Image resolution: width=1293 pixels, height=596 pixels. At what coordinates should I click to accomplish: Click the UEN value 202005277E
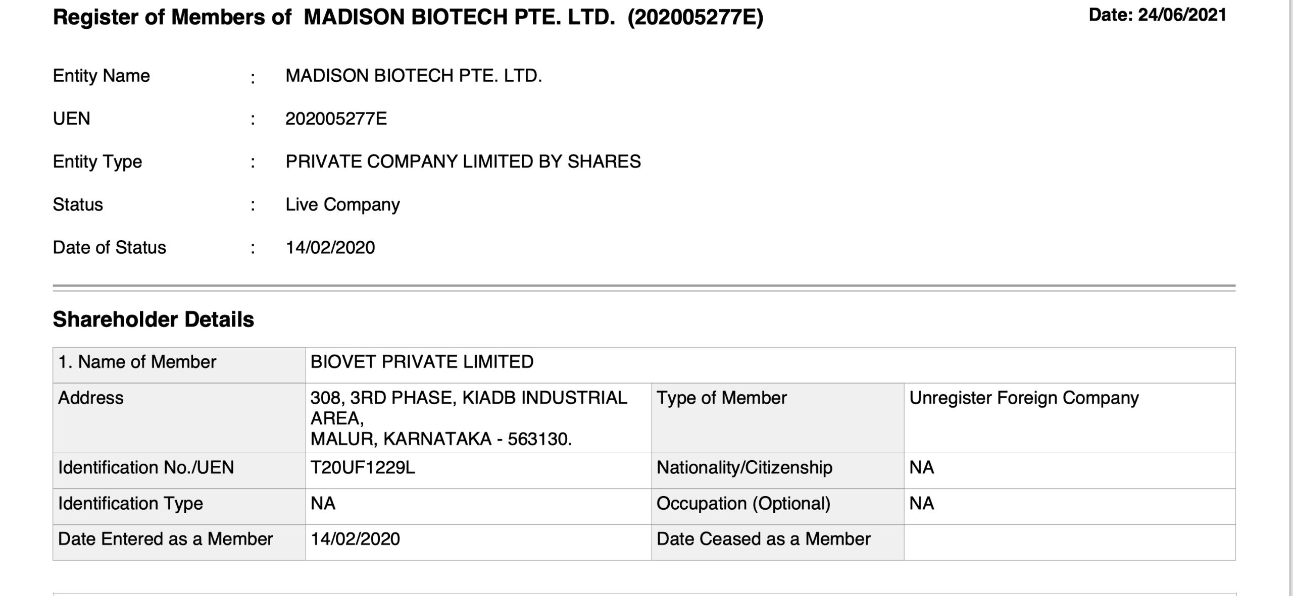point(336,119)
